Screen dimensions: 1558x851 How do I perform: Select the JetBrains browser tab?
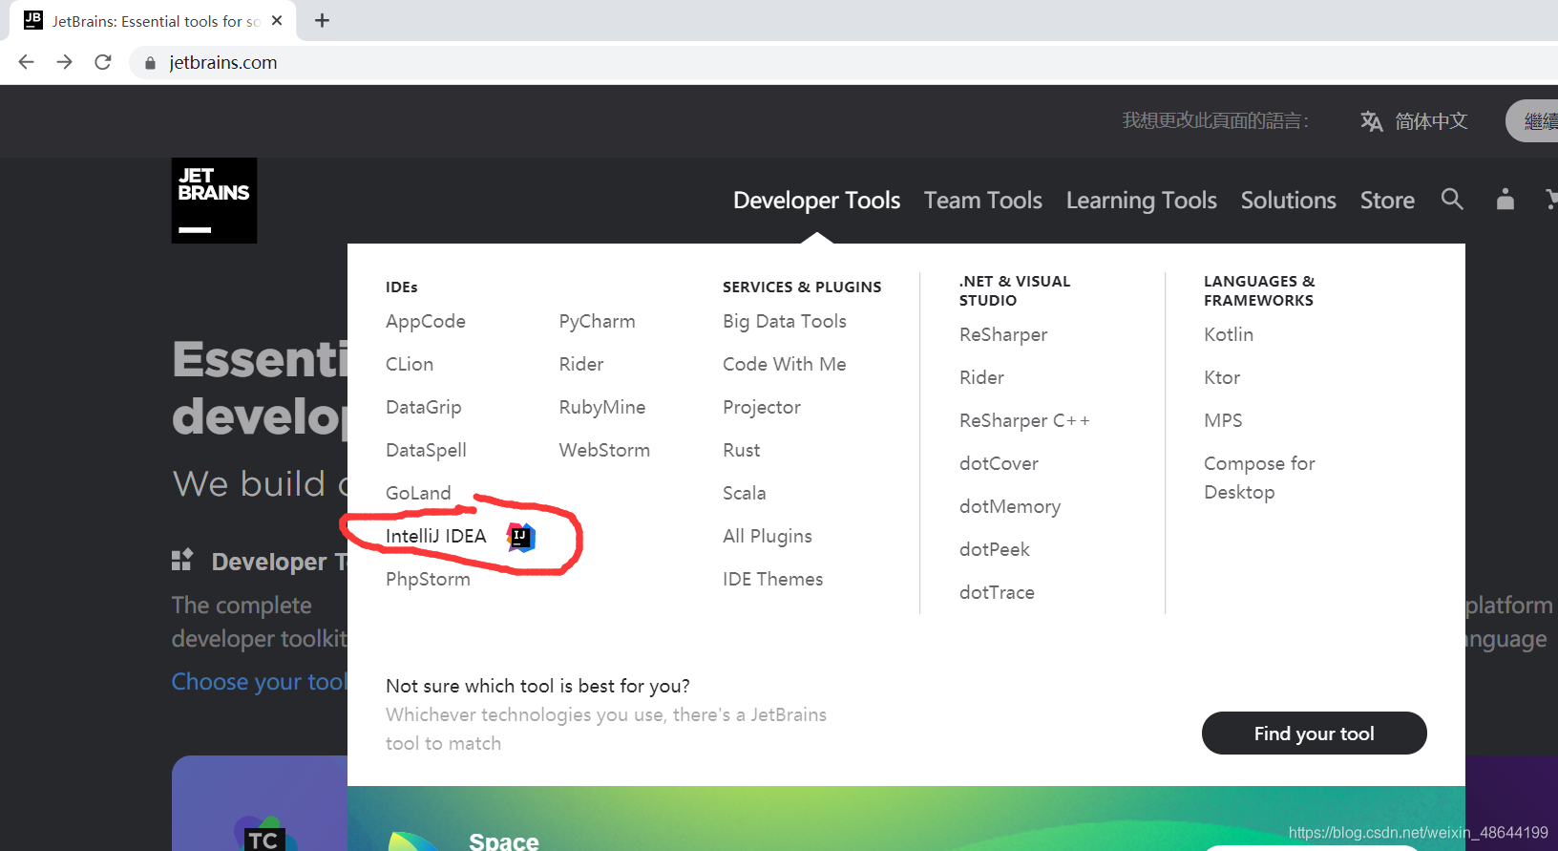153,20
